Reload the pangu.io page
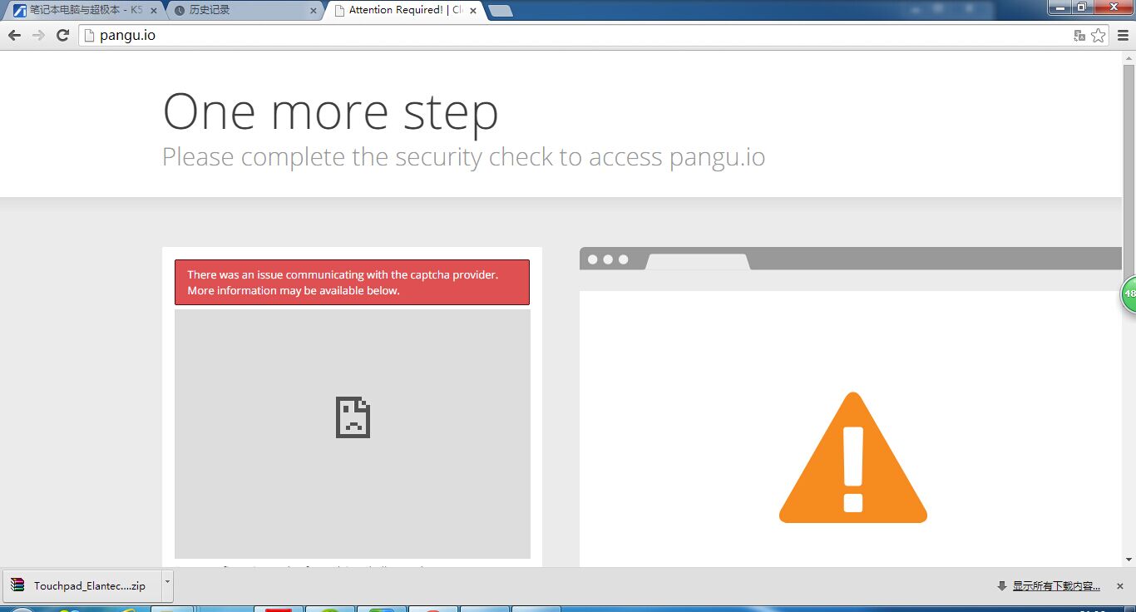Image resolution: width=1136 pixels, height=612 pixels. 62,35
